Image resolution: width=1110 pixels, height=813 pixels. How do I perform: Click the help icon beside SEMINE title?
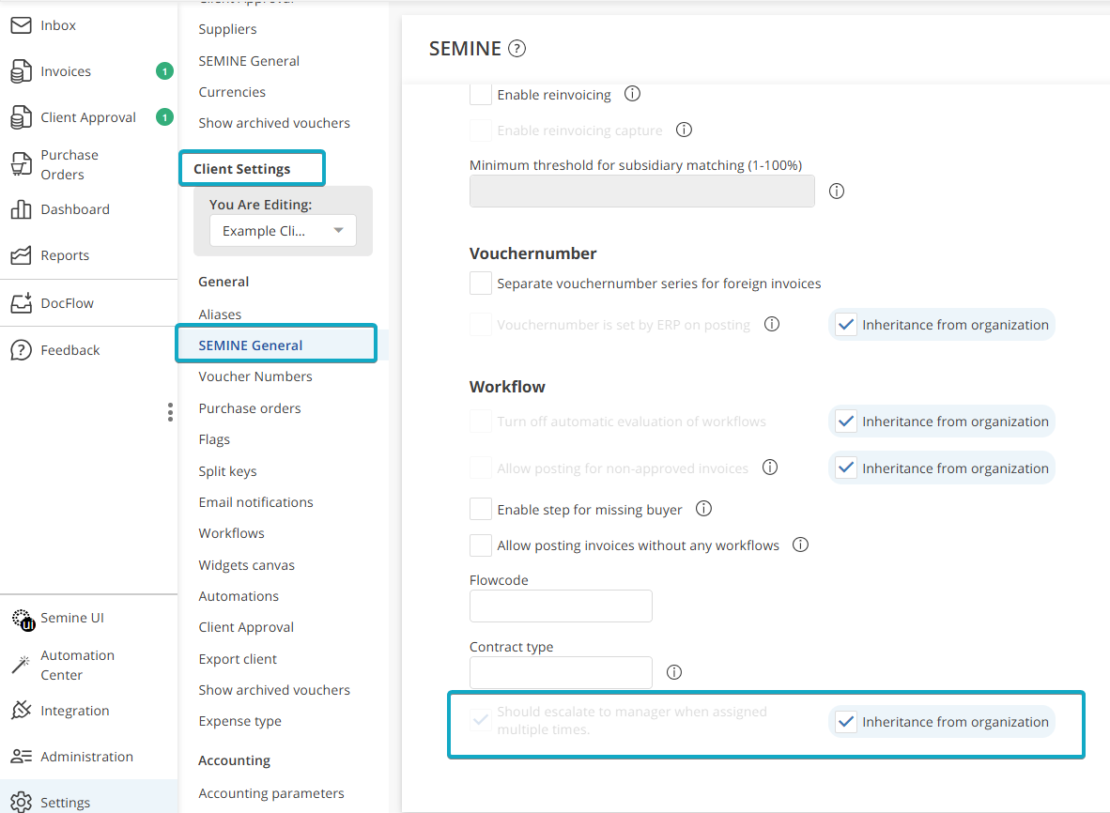pos(517,49)
